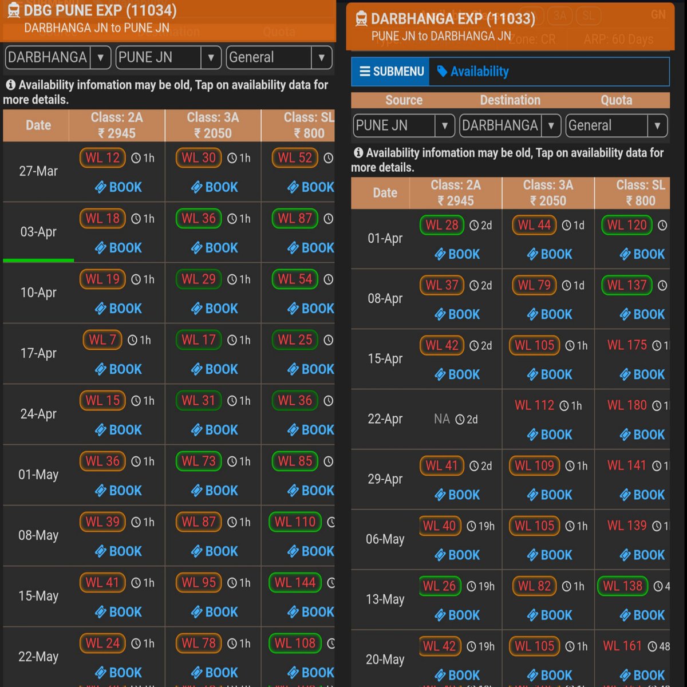The image size is (687, 687).
Task: Click clock icon next to WL 28
Action: pos(474,226)
